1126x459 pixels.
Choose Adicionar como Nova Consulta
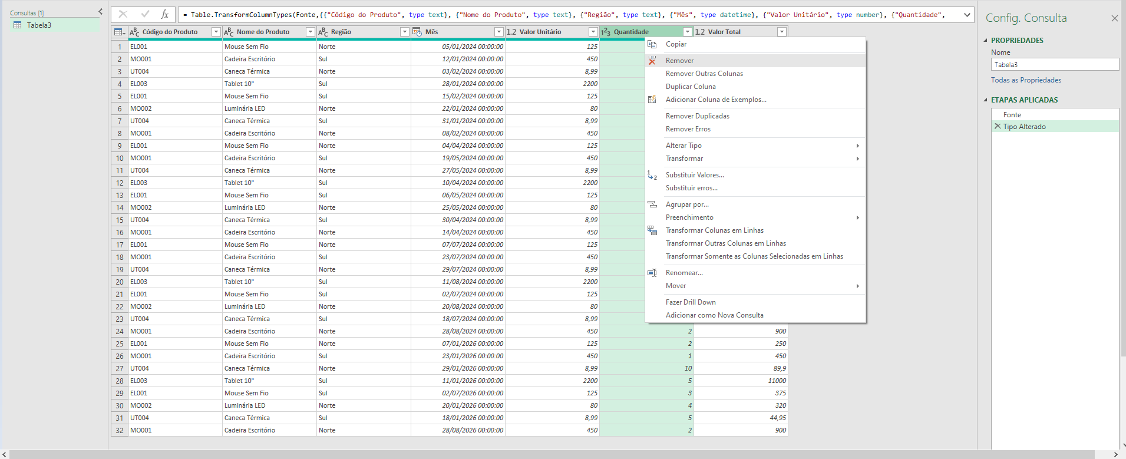[x=755, y=315]
